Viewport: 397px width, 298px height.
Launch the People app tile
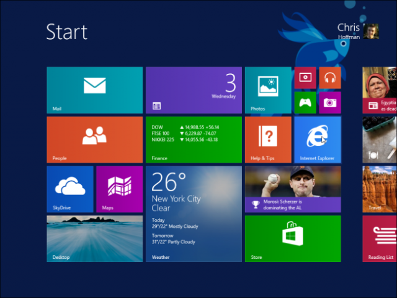94,140
